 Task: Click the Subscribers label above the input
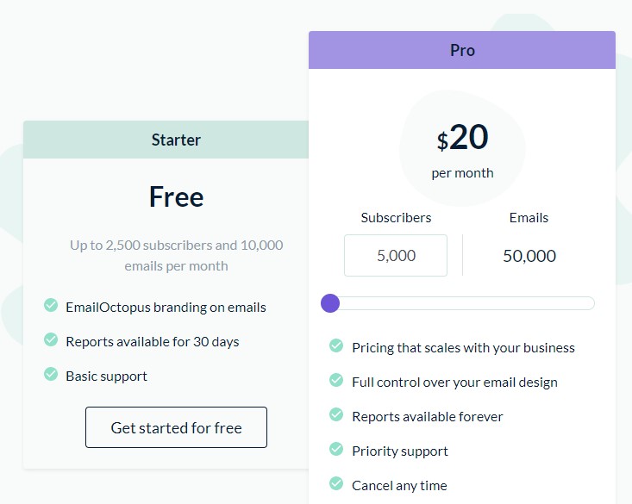(x=396, y=218)
